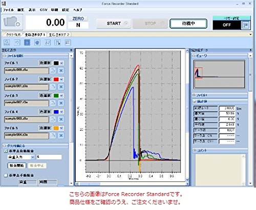Viewport: 256px width, 210px height.
Task: Enable manual reference point detection checkbox
Action: pos(6,175)
